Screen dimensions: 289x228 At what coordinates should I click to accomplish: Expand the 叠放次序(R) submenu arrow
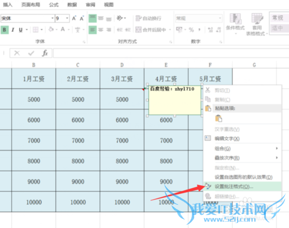click(x=277, y=157)
